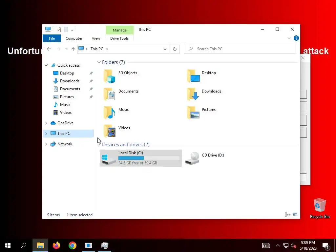Screen dimensions: 336x252
Task: Select Desktop under Quick access
Action: coord(67,73)
